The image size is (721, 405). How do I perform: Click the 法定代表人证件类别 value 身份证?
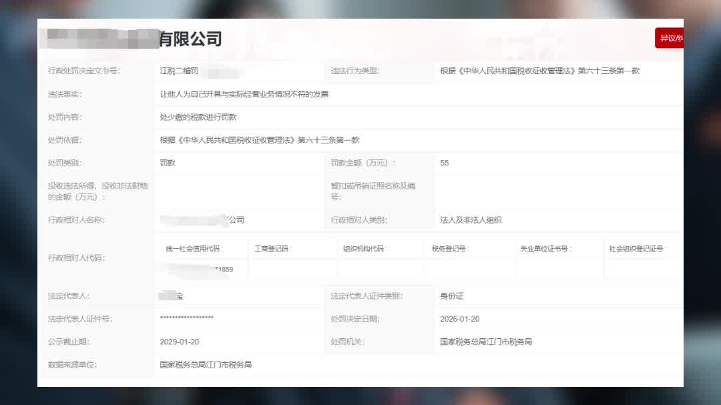point(451,296)
